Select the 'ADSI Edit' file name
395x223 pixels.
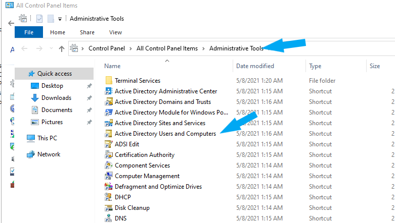[127, 144]
